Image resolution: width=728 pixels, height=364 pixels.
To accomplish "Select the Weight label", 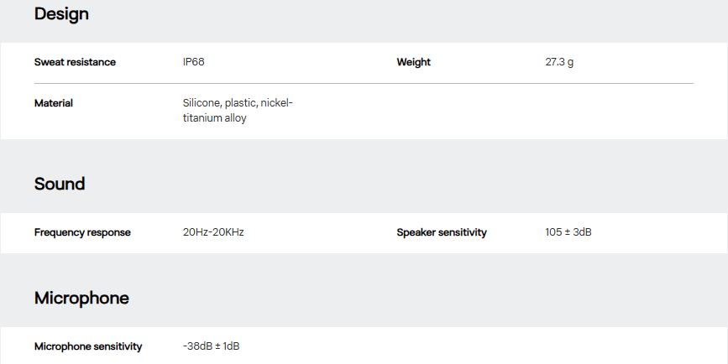I will (x=413, y=62).
